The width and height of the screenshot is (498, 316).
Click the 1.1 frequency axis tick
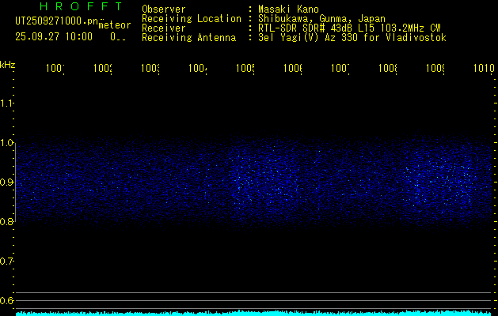pos(8,103)
